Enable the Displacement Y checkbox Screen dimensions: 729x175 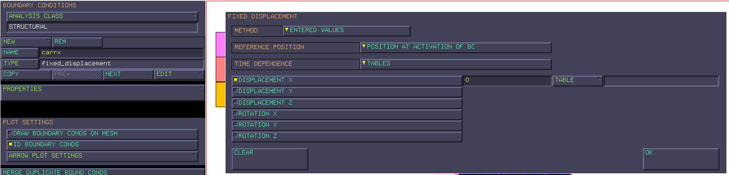347,91
